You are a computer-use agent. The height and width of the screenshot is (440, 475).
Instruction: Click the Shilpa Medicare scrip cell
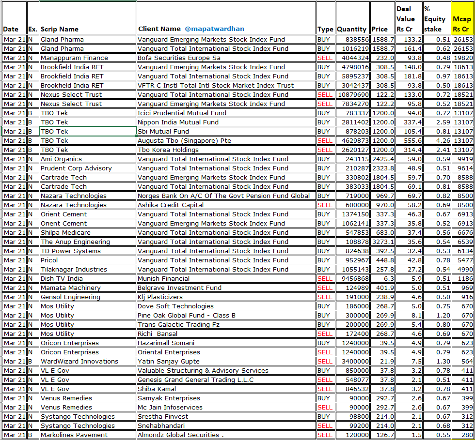[88, 232]
